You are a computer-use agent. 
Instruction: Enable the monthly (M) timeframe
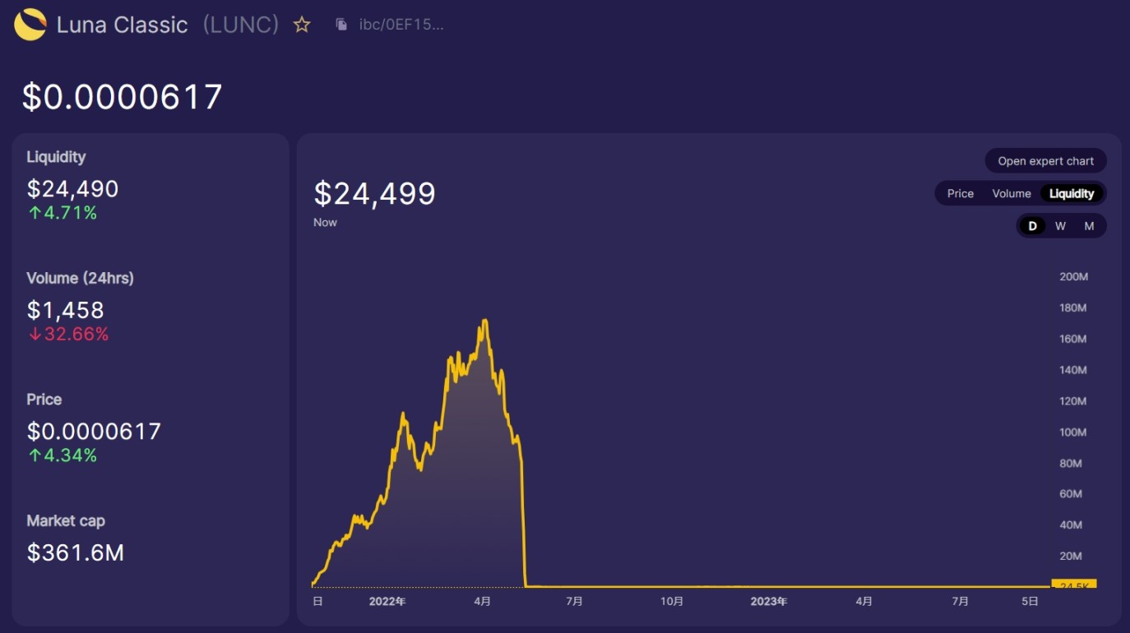1088,225
